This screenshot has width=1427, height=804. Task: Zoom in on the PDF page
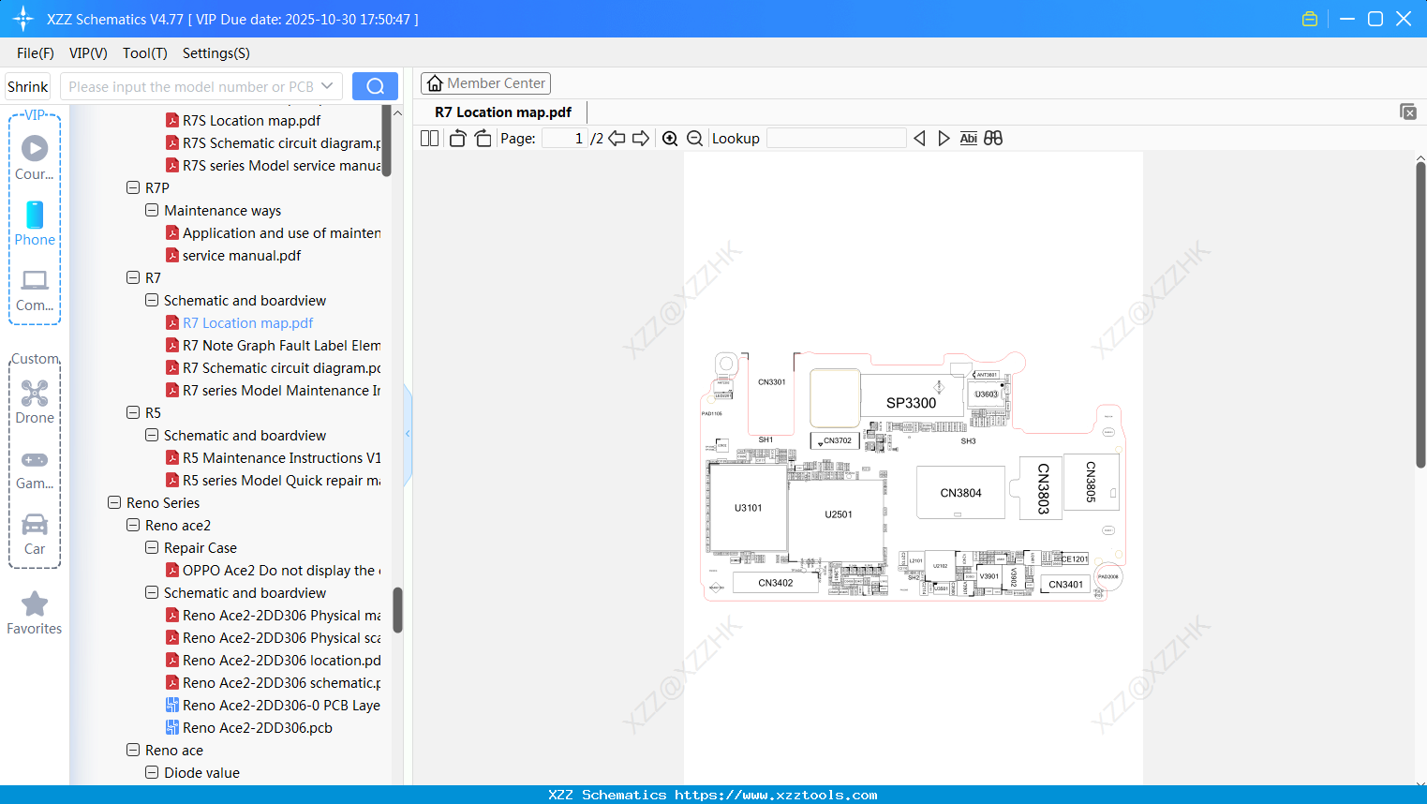point(670,138)
